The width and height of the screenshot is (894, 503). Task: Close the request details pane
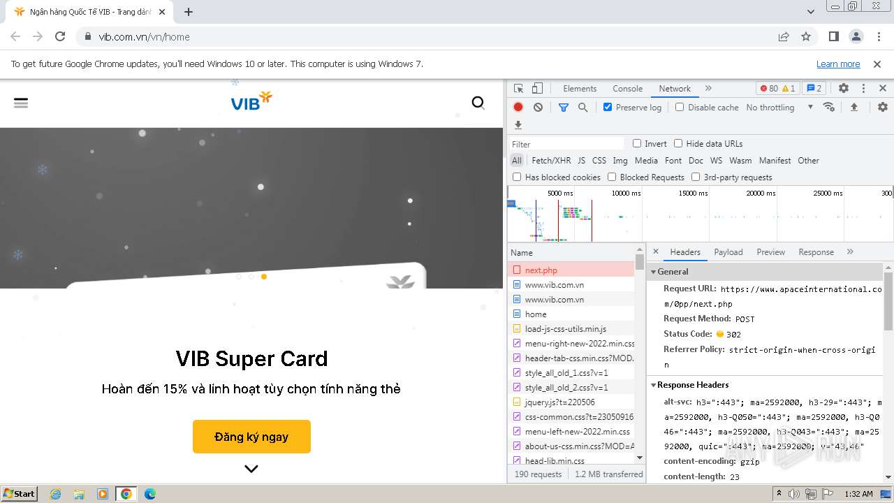pyautogui.click(x=656, y=251)
